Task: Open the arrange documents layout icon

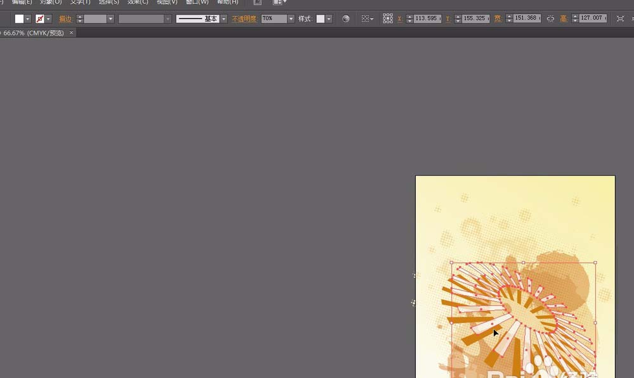Action: (280, 3)
